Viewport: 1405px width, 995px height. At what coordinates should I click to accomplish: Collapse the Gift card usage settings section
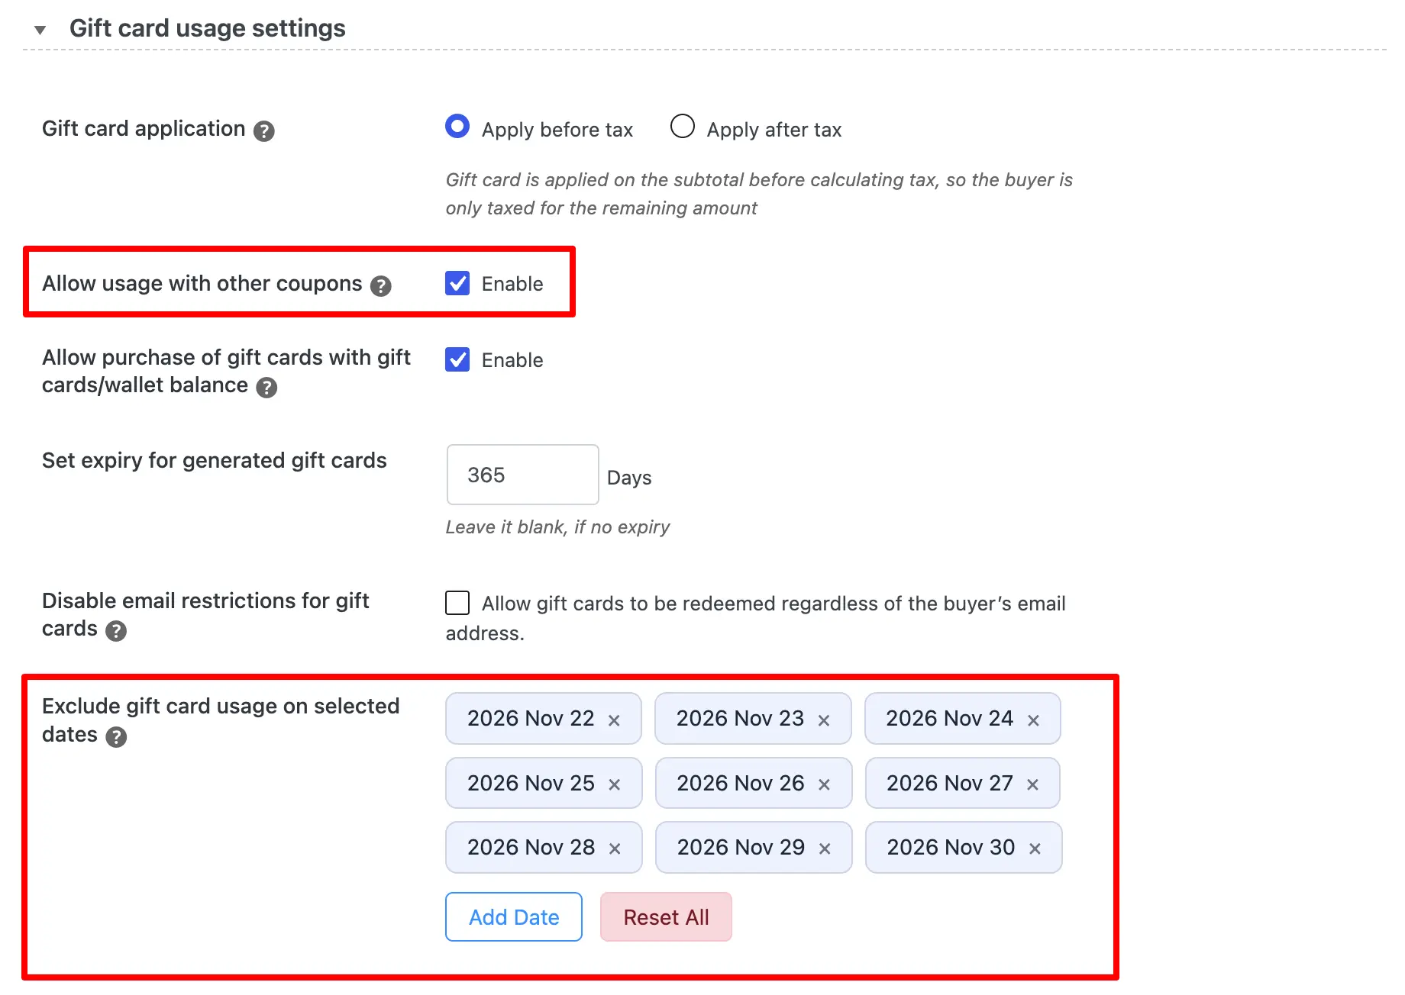pyautogui.click(x=40, y=30)
